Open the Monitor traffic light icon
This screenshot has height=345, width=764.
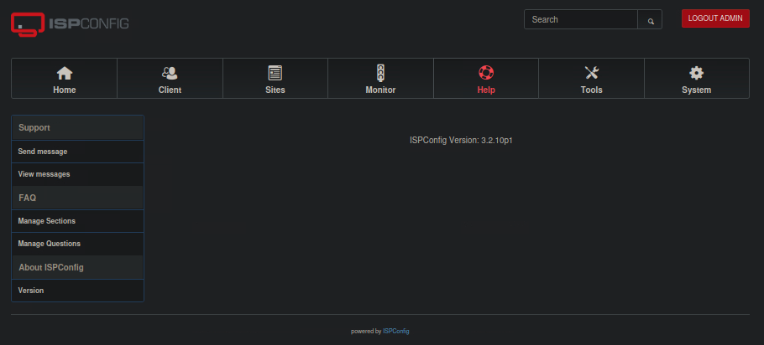click(x=380, y=73)
